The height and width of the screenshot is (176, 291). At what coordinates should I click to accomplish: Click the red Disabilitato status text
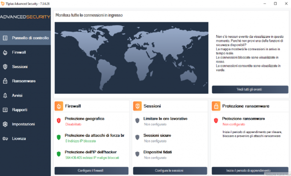[x=73, y=124]
